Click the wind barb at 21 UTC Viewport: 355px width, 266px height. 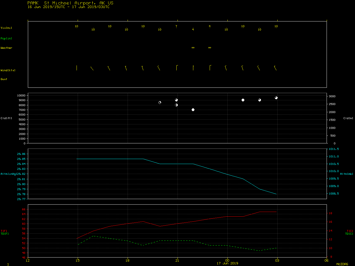click(177, 68)
